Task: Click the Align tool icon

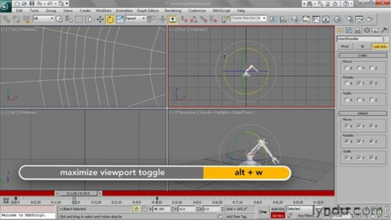Action: 283,19
